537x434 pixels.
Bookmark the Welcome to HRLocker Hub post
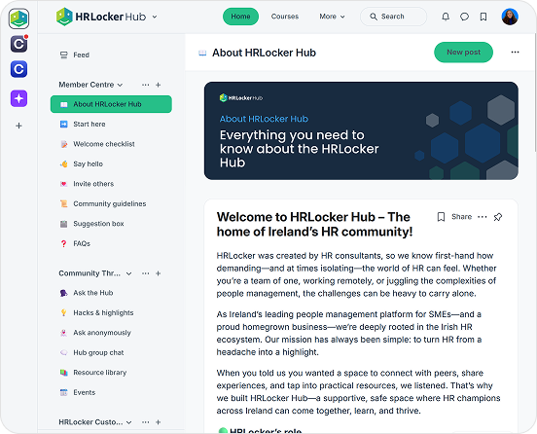[441, 217]
